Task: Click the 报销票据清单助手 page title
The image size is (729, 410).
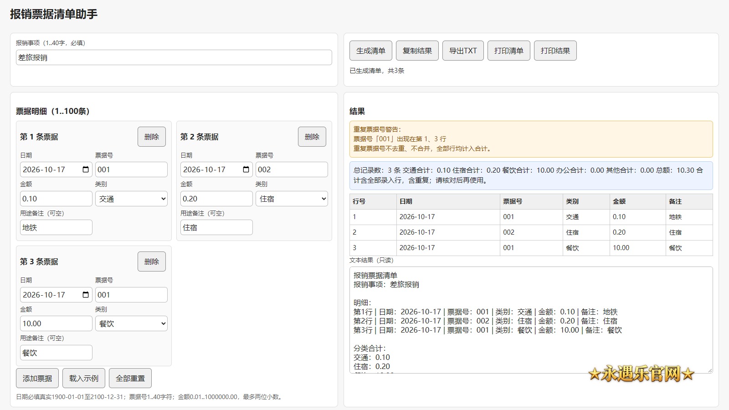Action: pos(54,14)
